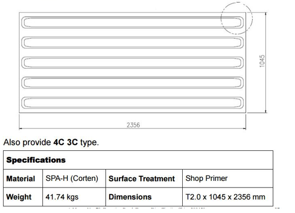Click the Weight label cell
Image resolution: width=295 pixels, height=213 pixels.
(23, 197)
